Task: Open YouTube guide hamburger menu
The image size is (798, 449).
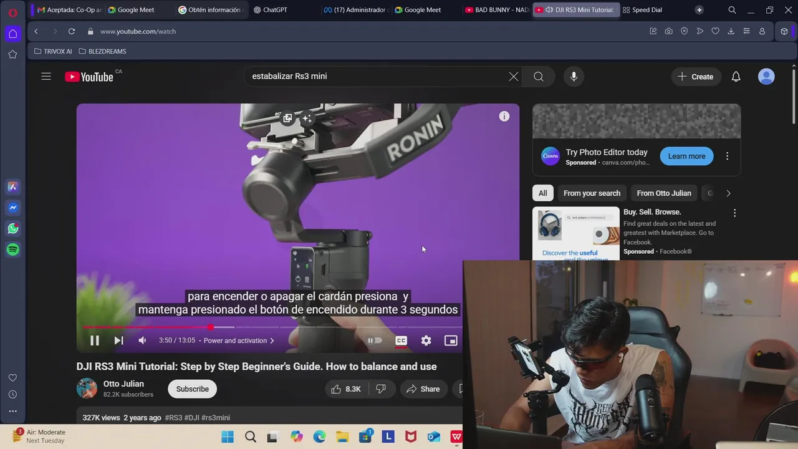Action: point(46,77)
